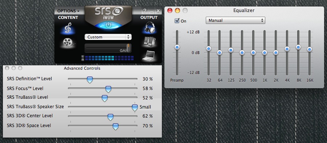Click the Preamp slider knob

click(x=177, y=47)
